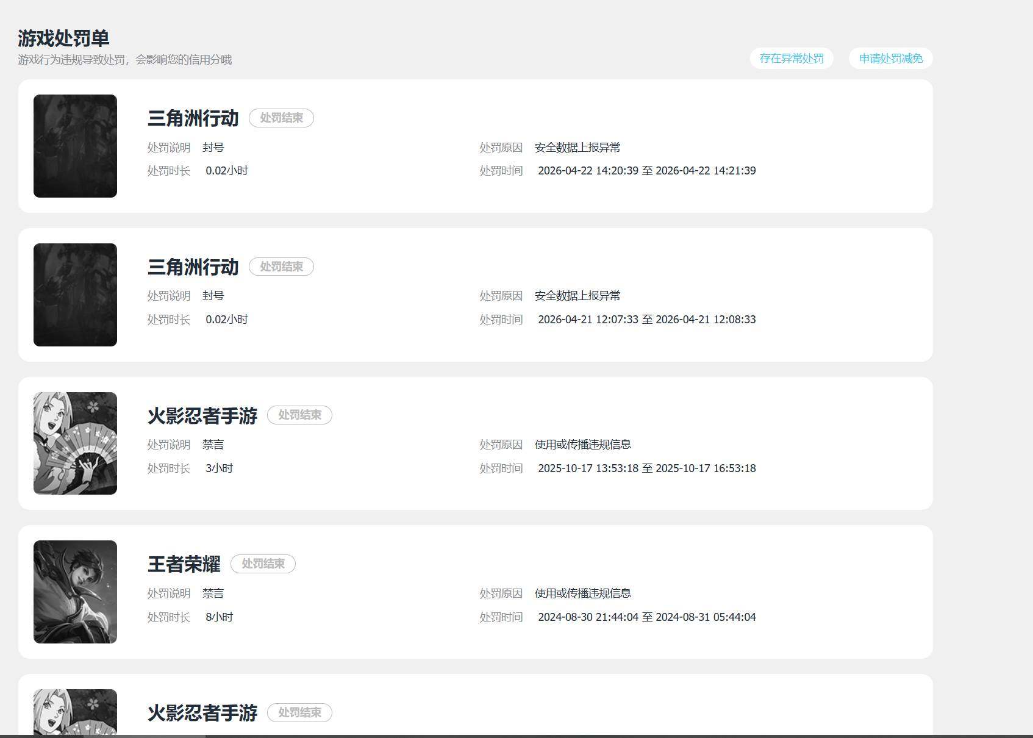Image resolution: width=1033 pixels, height=738 pixels.
Task: Click the 处罚结束 badge on the last 火影忍者手游 card
Action: [x=299, y=712]
